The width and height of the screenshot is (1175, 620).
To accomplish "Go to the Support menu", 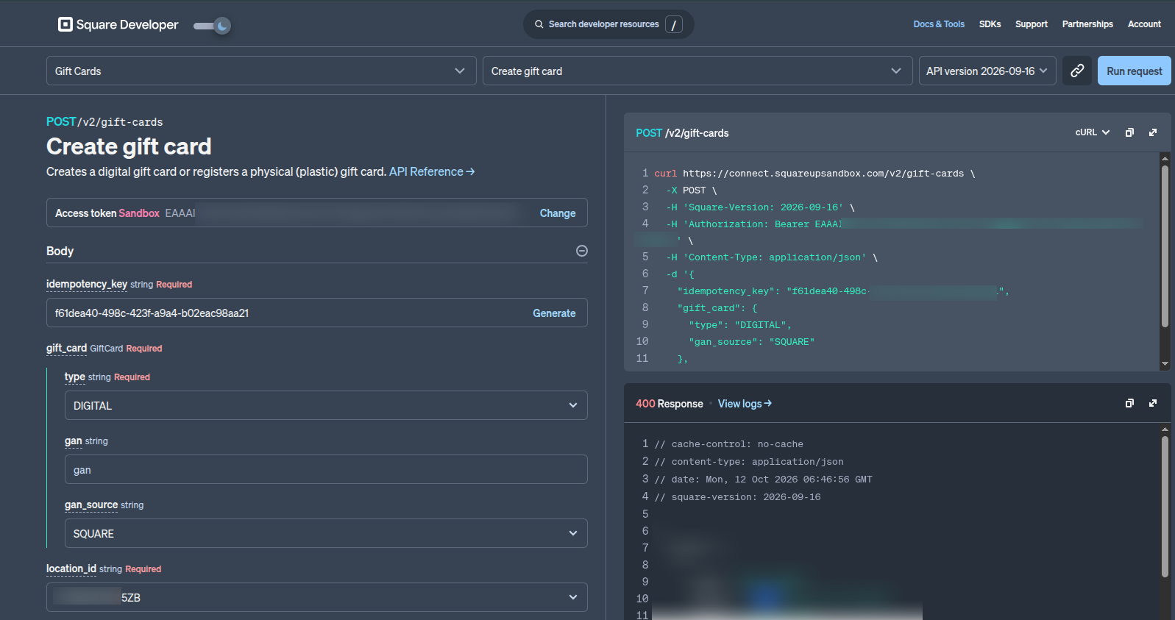I will [x=1032, y=24].
